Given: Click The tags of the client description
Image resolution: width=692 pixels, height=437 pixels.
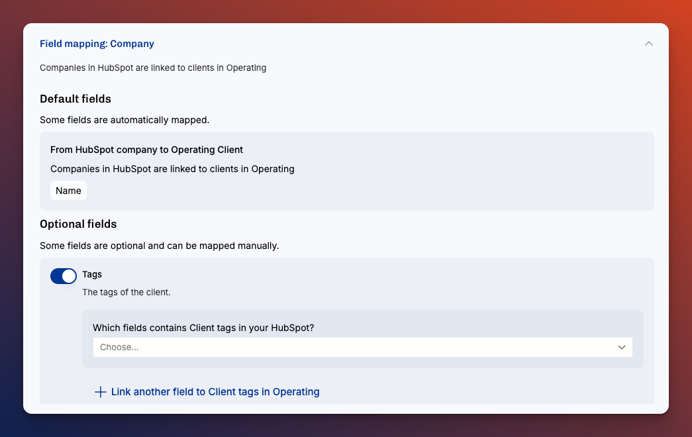Looking at the screenshot, I should (126, 292).
